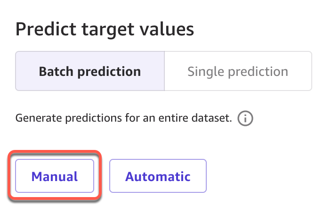Show more information via the circled i icon
The width and height of the screenshot is (324, 215).
coord(245,118)
